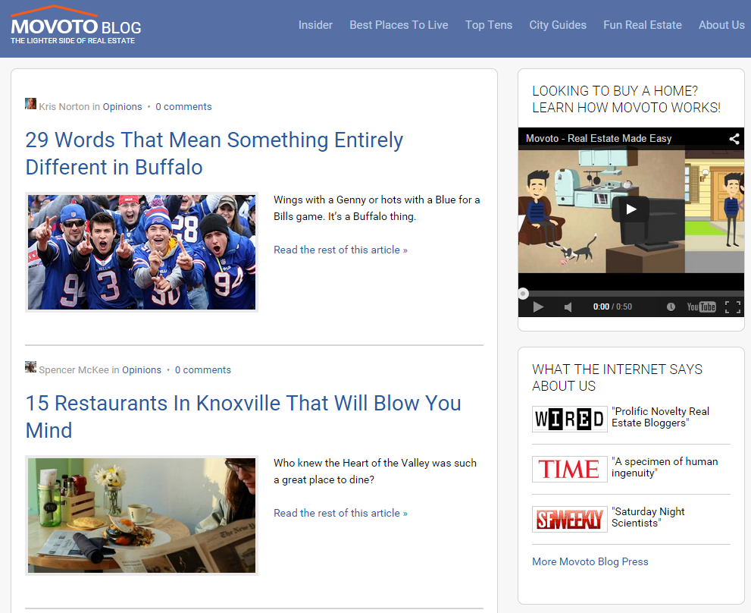Open the About Us page
This screenshot has width=751, height=613.
click(721, 25)
